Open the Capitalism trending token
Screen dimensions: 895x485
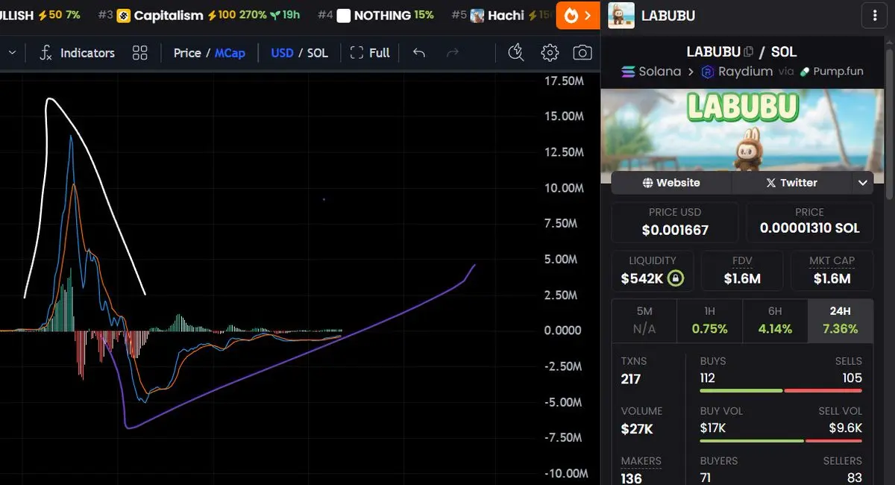[199, 15]
